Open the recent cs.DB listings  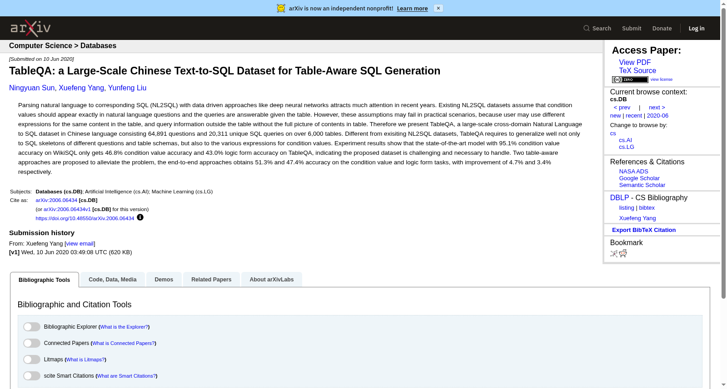(634, 116)
